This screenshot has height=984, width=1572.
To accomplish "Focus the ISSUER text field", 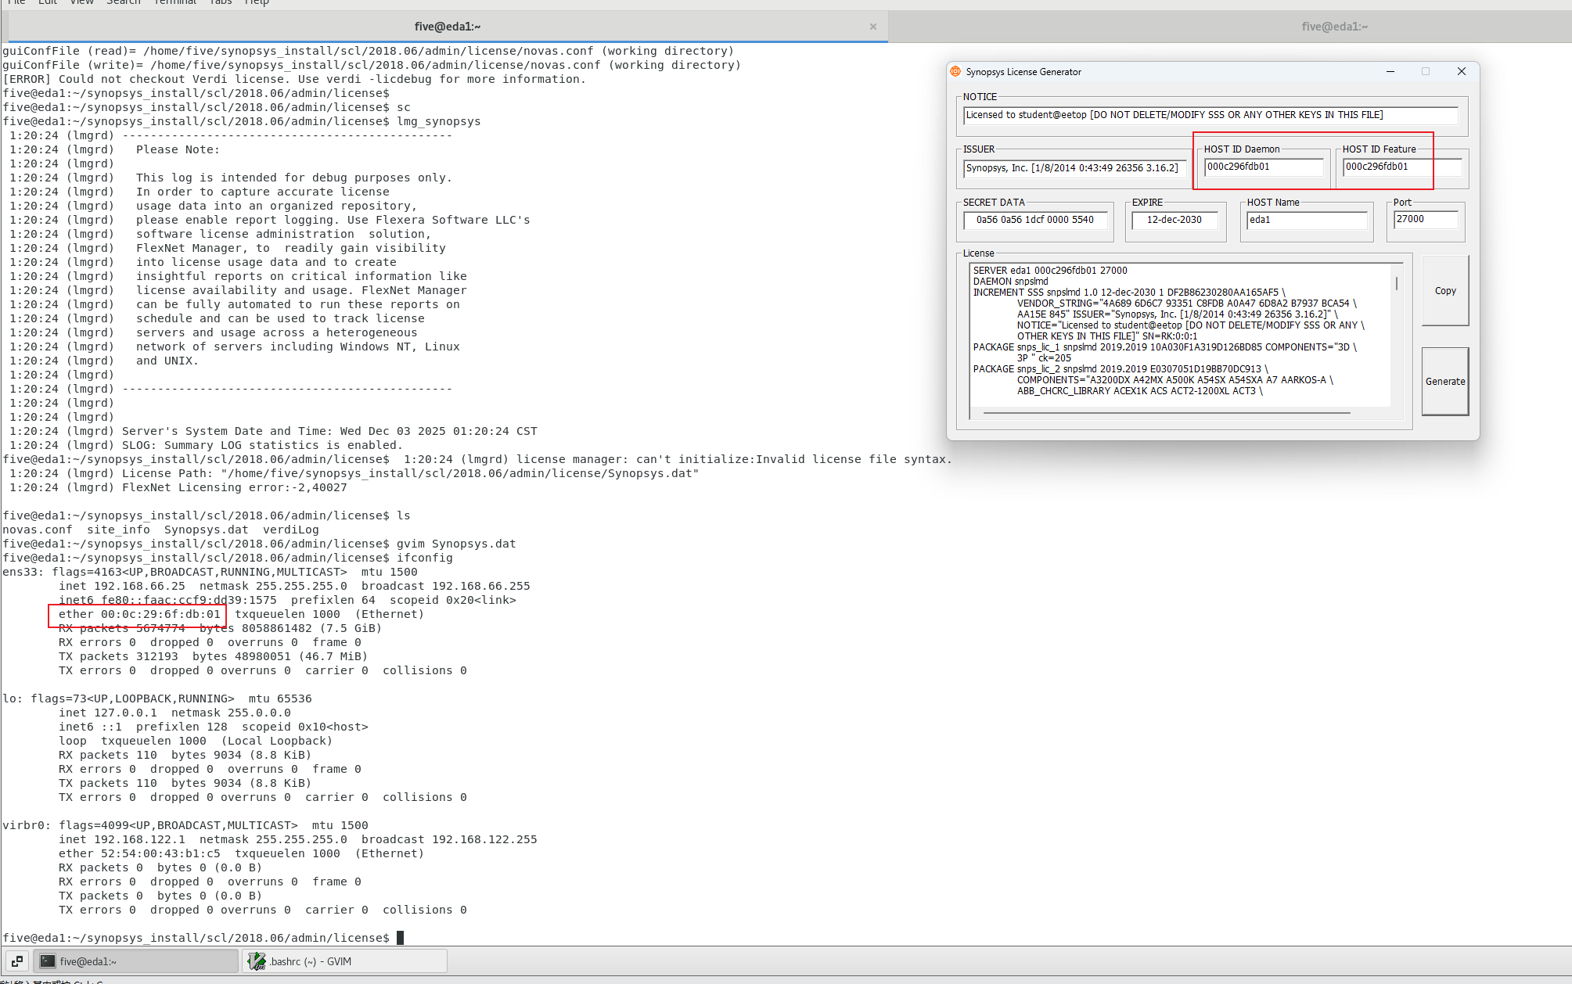I will click(x=1075, y=167).
